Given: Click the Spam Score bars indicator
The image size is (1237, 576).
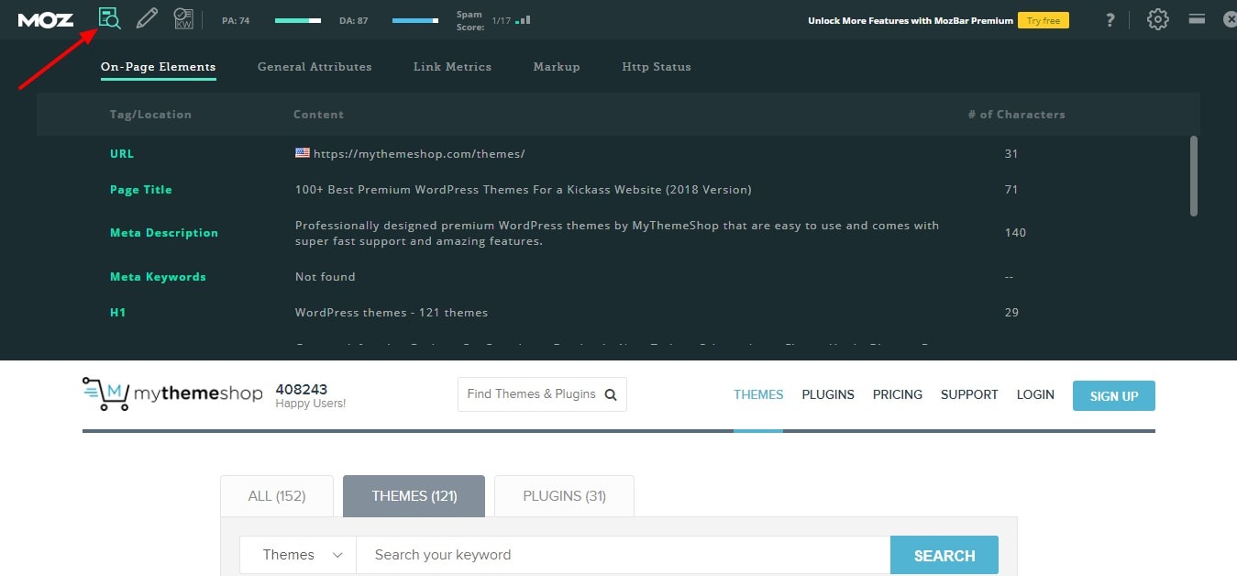Looking at the screenshot, I should (x=523, y=19).
